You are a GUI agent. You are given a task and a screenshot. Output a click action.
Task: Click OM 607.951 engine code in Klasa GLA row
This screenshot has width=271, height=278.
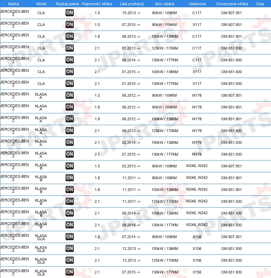(231, 237)
